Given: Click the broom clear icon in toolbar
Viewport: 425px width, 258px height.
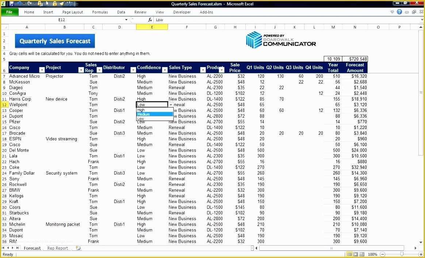Looking at the screenshot, I should click(x=62, y=4).
